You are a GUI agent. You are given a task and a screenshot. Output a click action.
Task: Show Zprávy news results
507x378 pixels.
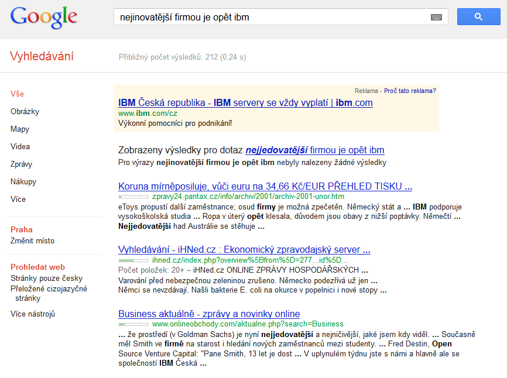pos(21,164)
